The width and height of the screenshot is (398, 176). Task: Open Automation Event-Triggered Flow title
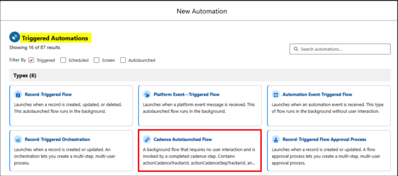pyautogui.click(x=317, y=95)
